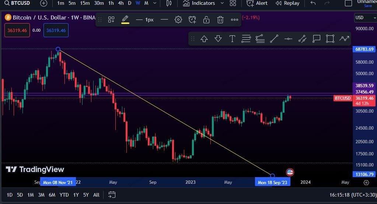Set range to YTD
The width and height of the screenshot is (377, 204).
tap(64, 195)
